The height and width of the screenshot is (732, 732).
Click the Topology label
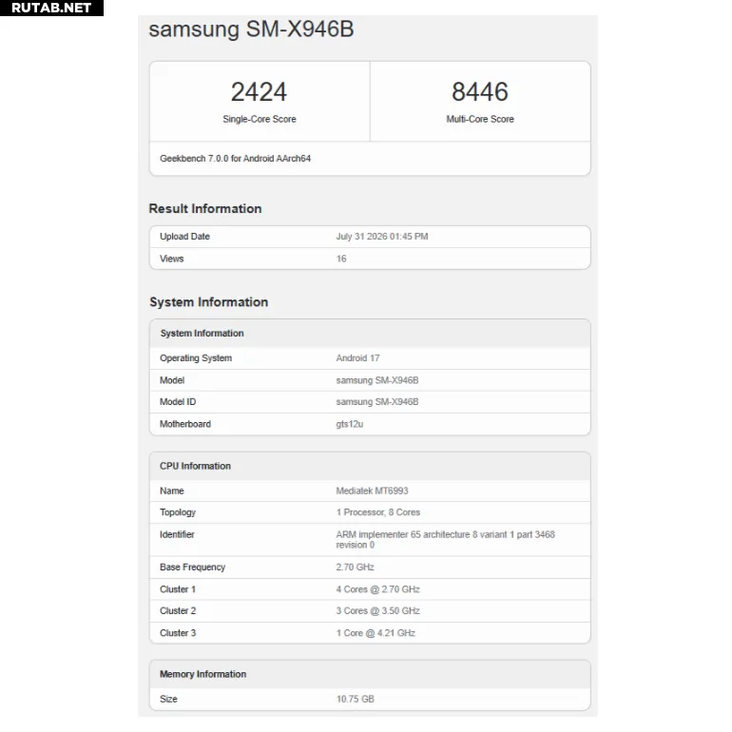pyautogui.click(x=178, y=512)
